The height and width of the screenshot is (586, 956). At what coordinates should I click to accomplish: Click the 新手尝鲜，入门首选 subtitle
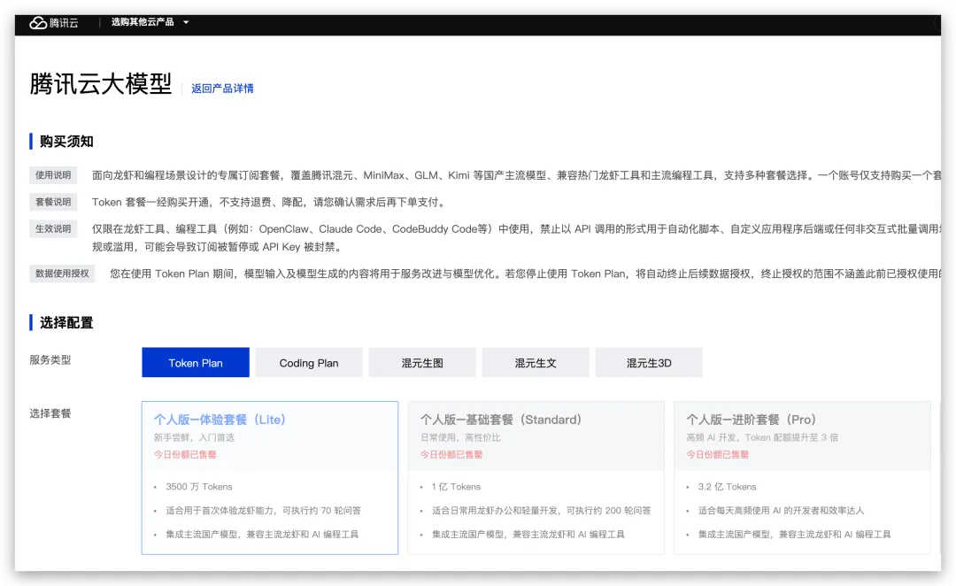tap(194, 437)
